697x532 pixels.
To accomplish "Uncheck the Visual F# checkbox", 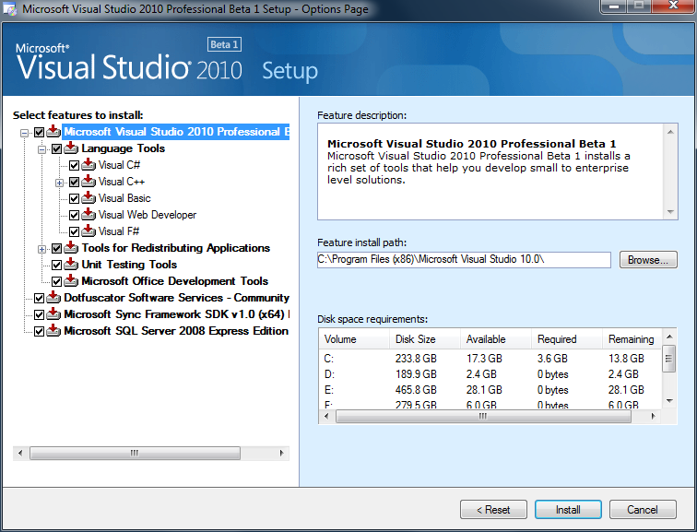I will 75,232.
